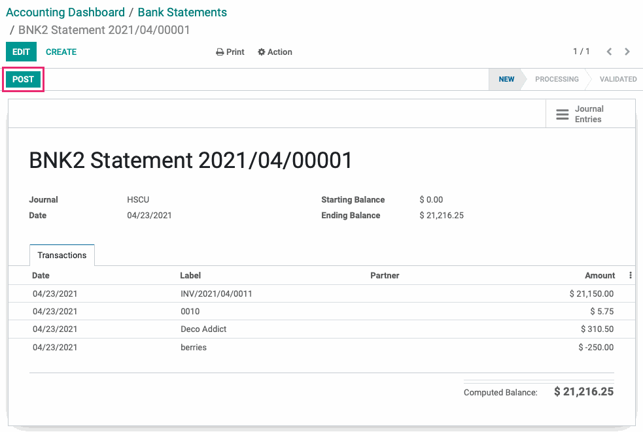Click the Edit button
The width and height of the screenshot is (643, 432).
[21, 52]
